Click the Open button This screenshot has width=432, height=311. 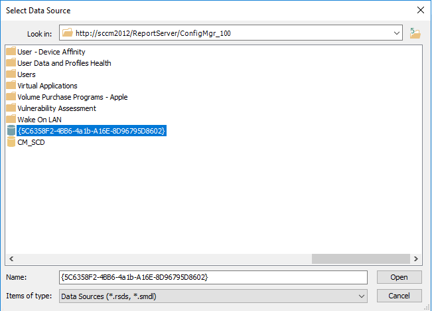pyautogui.click(x=399, y=277)
